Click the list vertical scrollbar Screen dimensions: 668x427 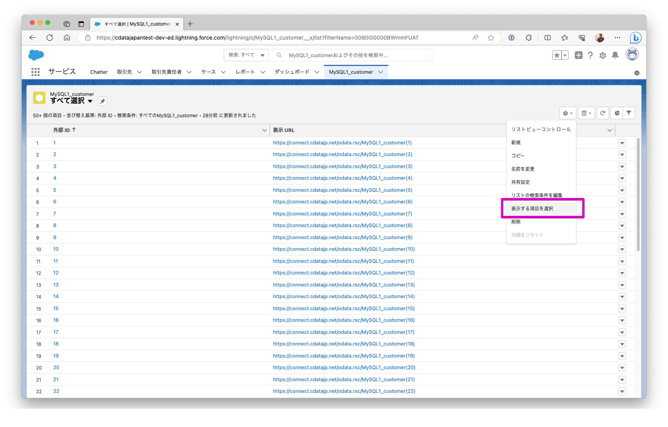tap(638, 194)
